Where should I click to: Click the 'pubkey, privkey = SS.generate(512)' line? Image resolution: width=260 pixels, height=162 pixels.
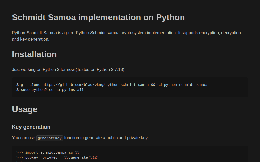pyautogui.click(x=58, y=157)
